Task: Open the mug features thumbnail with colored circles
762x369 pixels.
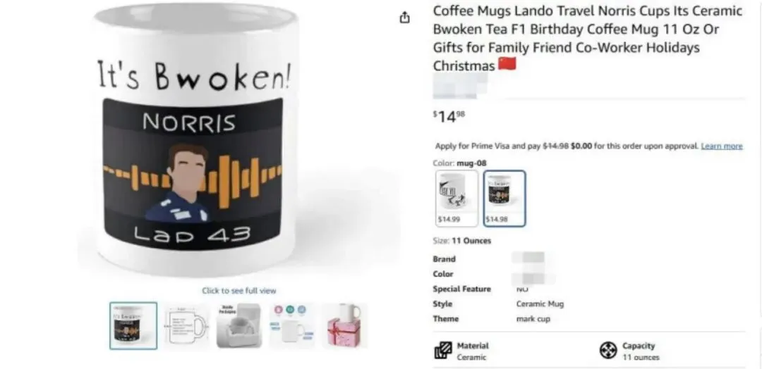Action: tap(291, 325)
